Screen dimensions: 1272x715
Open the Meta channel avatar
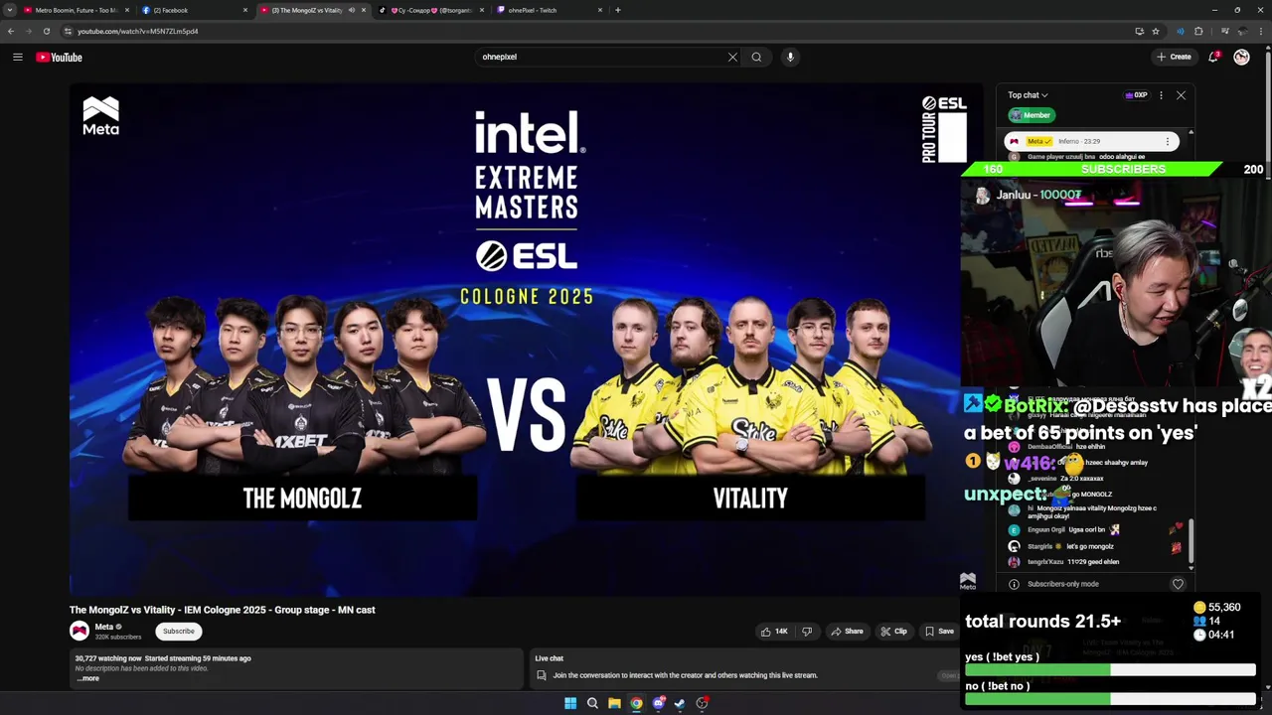[x=79, y=631]
